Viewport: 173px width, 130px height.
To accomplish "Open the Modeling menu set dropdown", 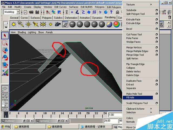I will pyautogui.click(x=18, y=12).
